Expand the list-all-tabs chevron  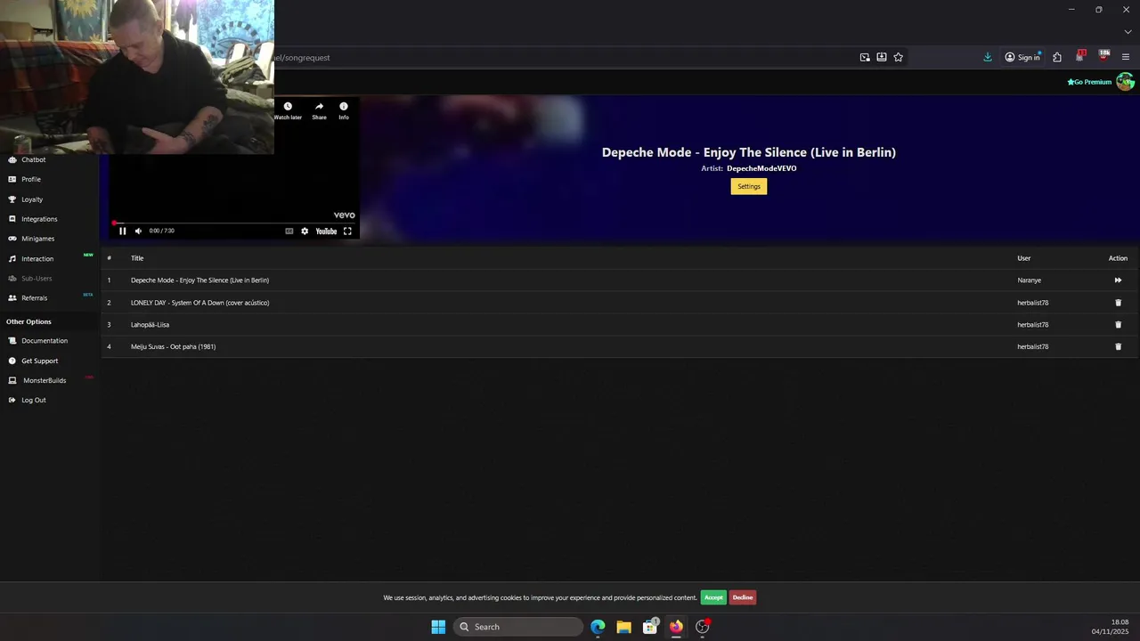[1128, 32]
